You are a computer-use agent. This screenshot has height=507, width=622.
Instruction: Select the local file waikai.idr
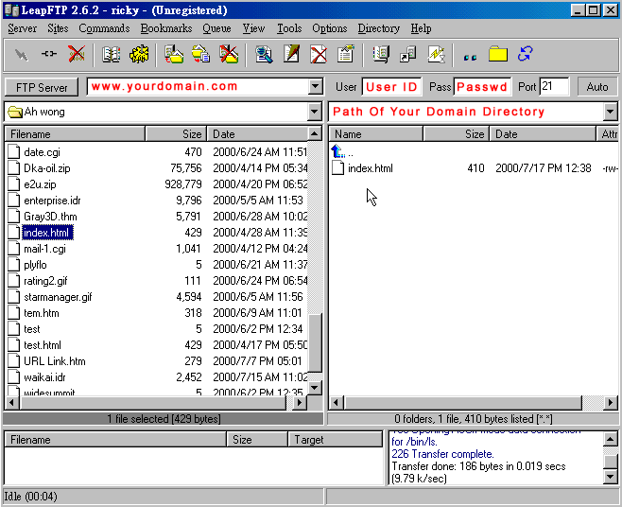(44, 377)
